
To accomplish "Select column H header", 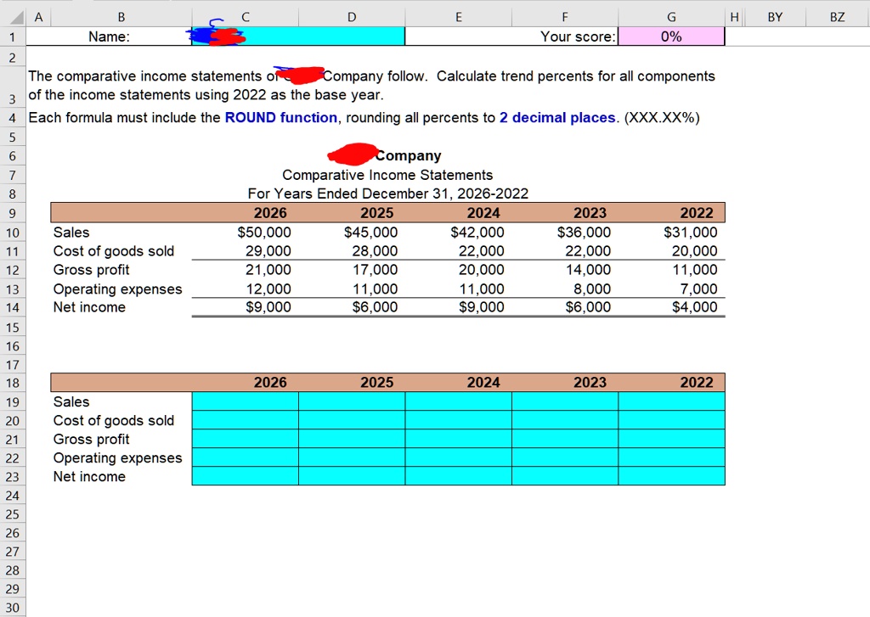I will 735,17.
